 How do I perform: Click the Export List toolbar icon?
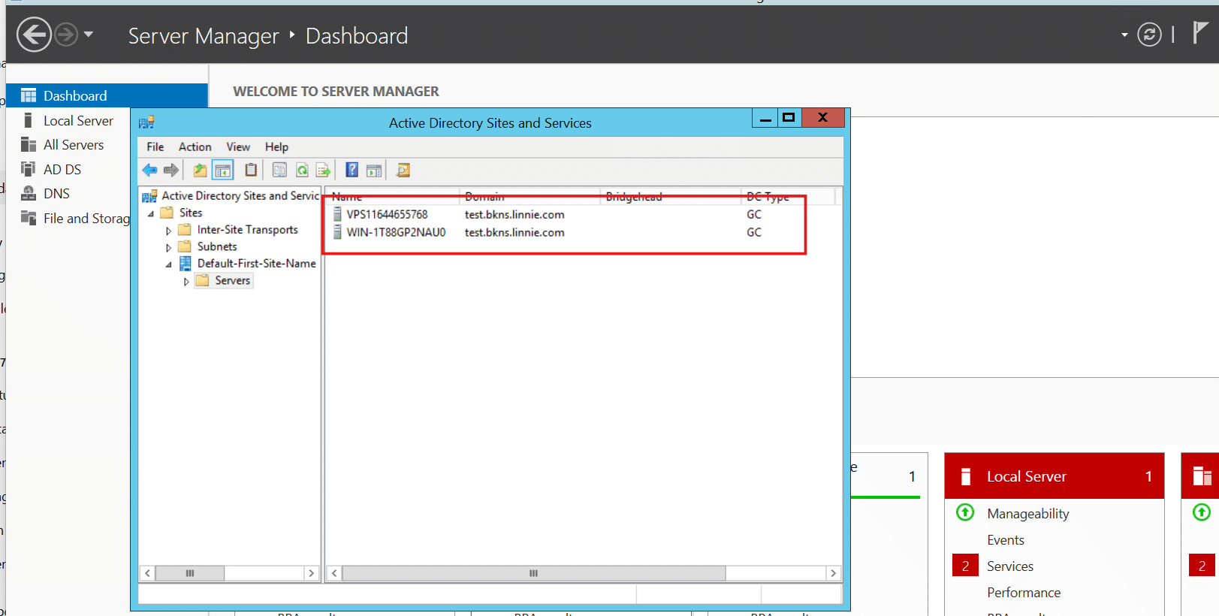[x=323, y=171]
